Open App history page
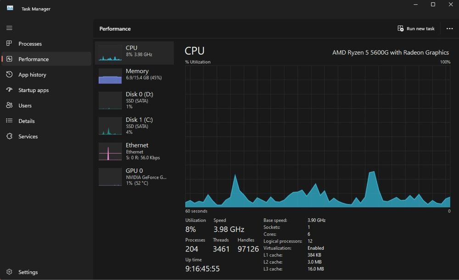The height and width of the screenshot is (280, 459). [46, 75]
